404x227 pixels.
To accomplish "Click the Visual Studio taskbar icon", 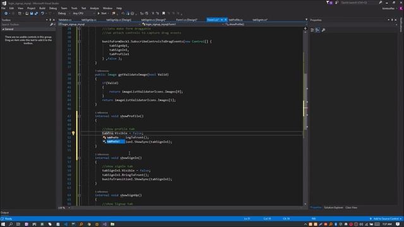I will click(x=105, y=224).
